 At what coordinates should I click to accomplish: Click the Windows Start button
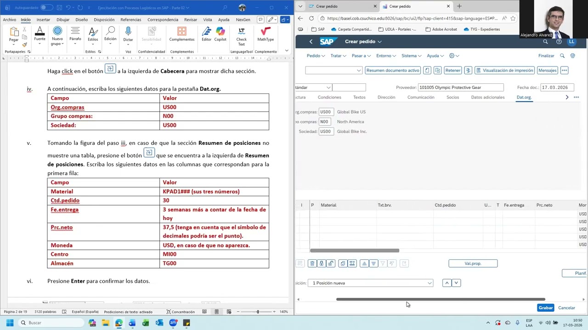coord(10,323)
